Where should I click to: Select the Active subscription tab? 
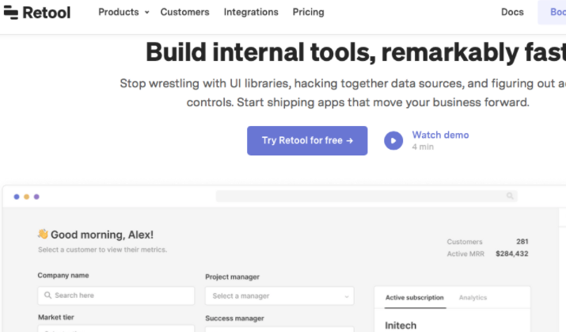414,298
